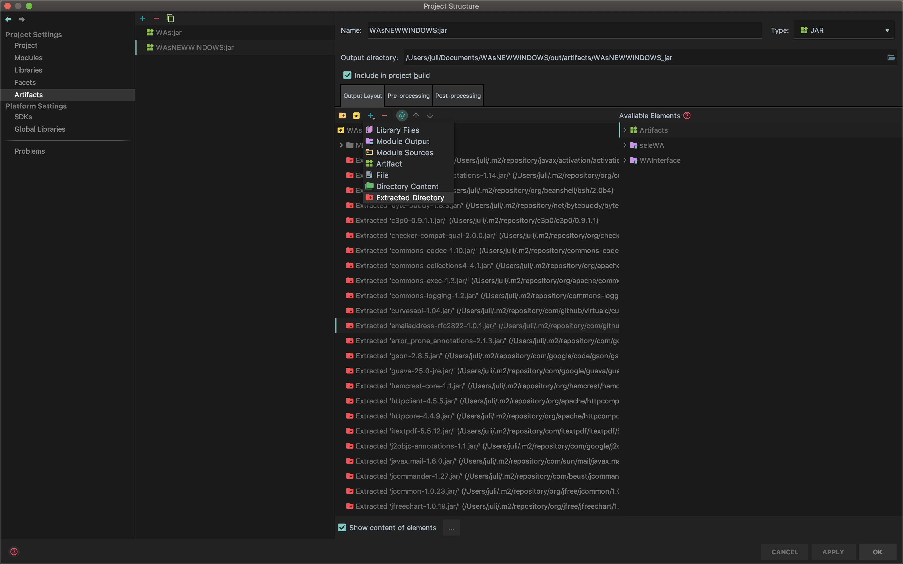This screenshot has height=564, width=903.
Task: Switch to the Output Layout tab
Action: point(362,96)
